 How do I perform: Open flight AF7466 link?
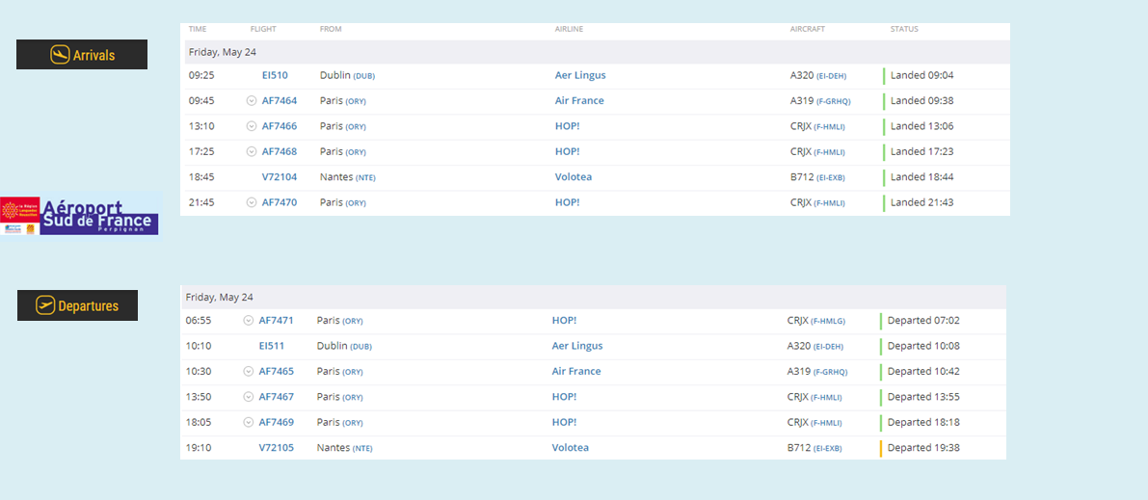coord(280,126)
